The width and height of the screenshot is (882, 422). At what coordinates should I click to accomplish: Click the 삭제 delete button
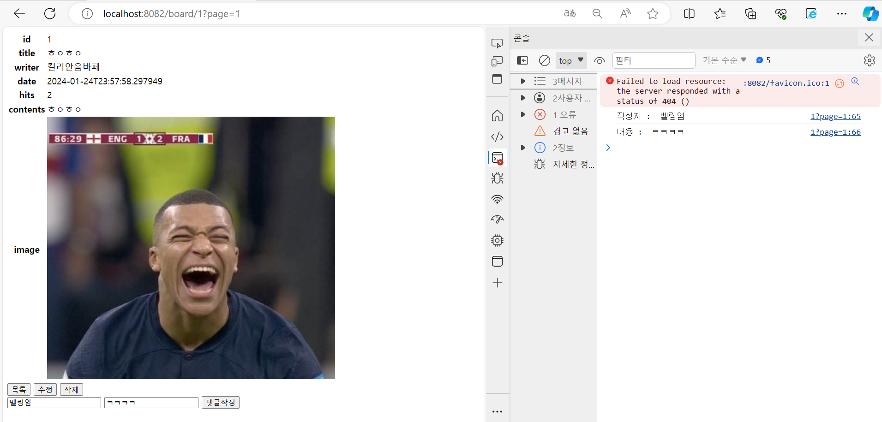tap(72, 390)
